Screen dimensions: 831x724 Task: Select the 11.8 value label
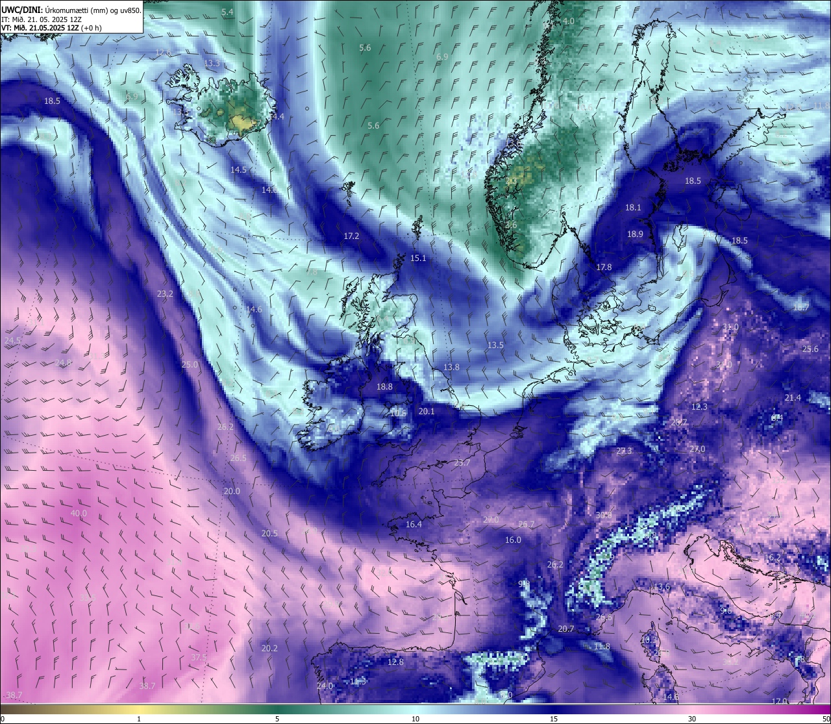pos(602,647)
